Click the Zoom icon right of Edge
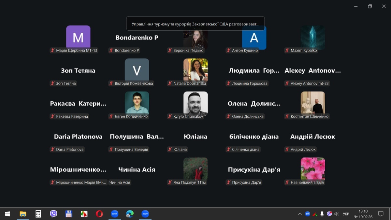 [145, 214]
